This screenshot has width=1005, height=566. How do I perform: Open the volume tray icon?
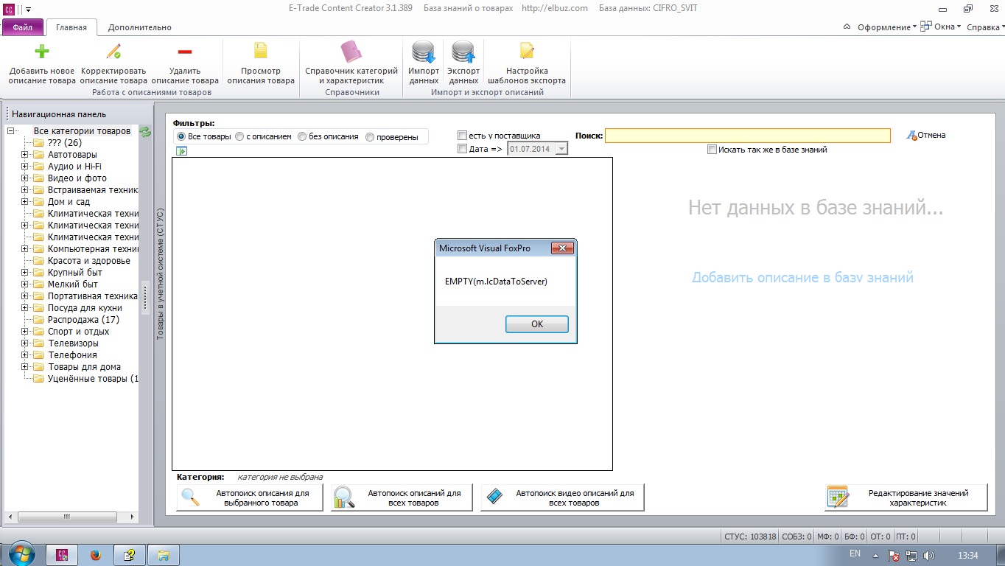click(x=928, y=555)
